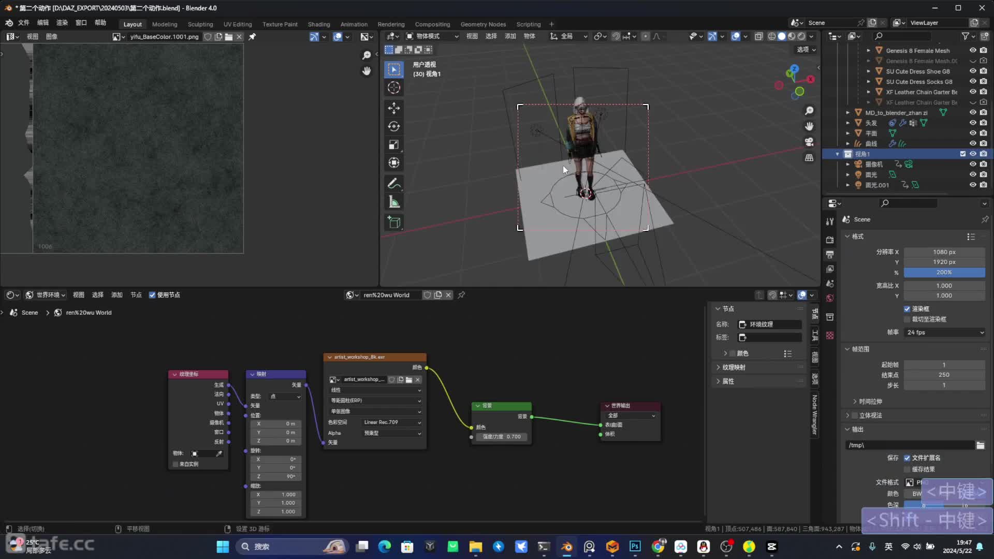Select the Annotate tool

pyautogui.click(x=394, y=184)
